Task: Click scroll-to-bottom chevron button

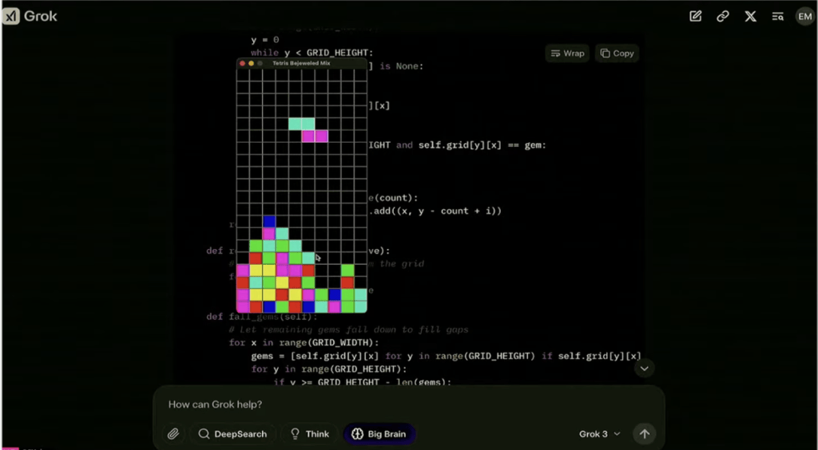Action: pos(644,368)
